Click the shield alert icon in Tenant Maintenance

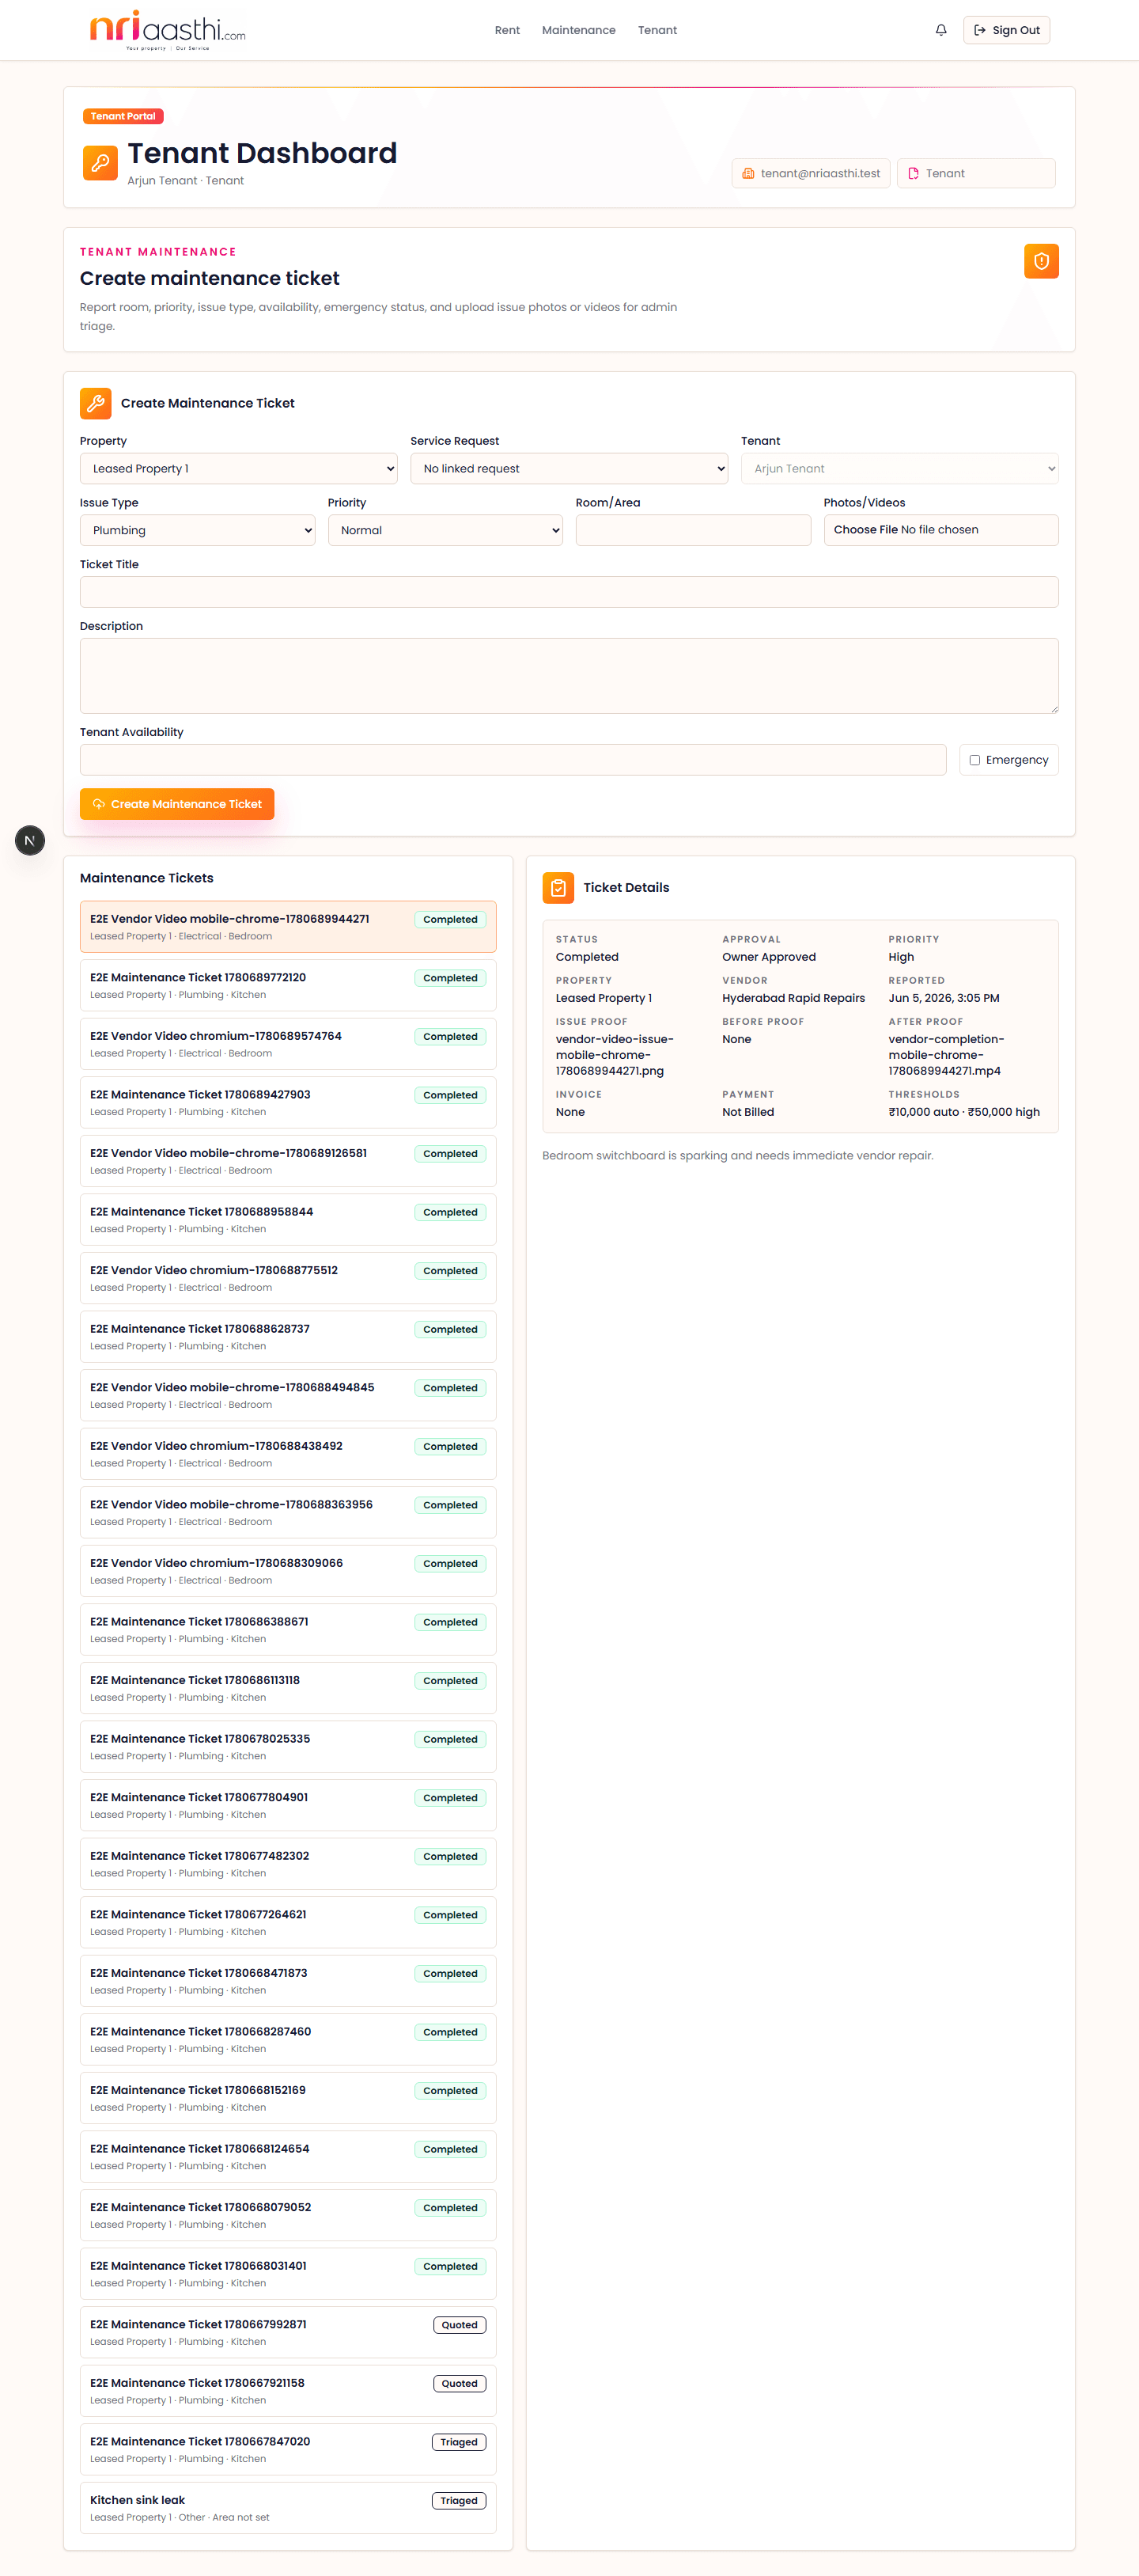click(x=1041, y=261)
